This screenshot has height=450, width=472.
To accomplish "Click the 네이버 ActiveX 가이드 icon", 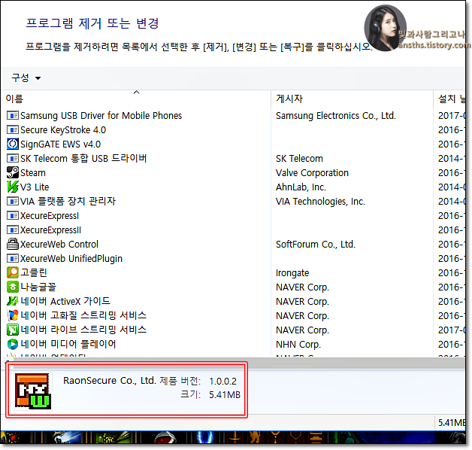I will pos(13,301).
